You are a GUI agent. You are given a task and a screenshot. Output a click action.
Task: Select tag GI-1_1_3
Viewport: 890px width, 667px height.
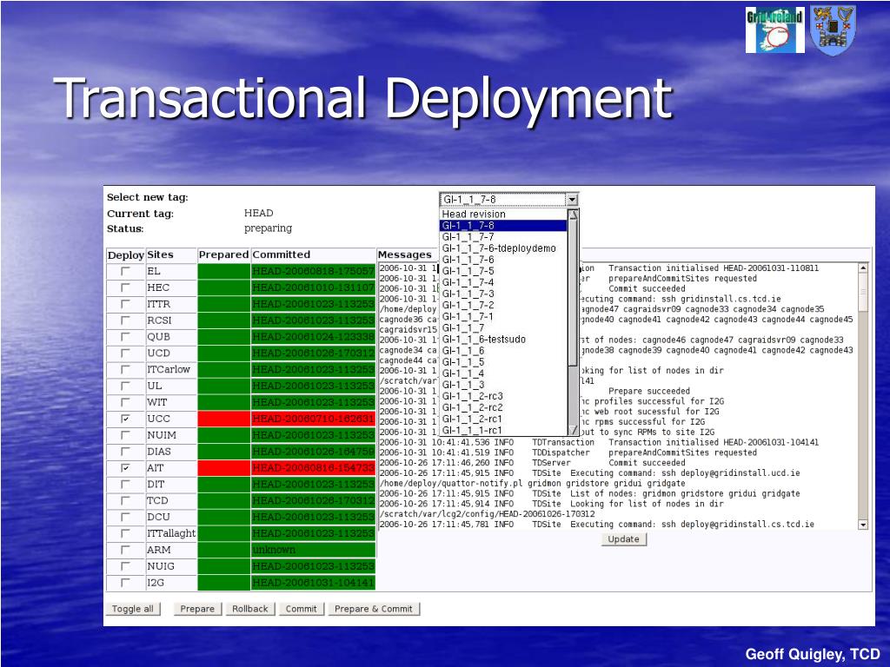pos(503,385)
